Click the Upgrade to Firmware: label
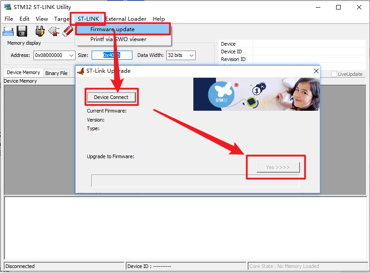The height and width of the screenshot is (273, 370). click(110, 156)
